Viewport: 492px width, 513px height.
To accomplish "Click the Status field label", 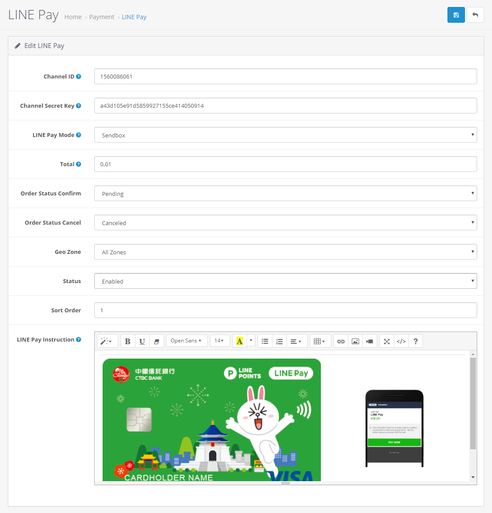I will coord(72,281).
